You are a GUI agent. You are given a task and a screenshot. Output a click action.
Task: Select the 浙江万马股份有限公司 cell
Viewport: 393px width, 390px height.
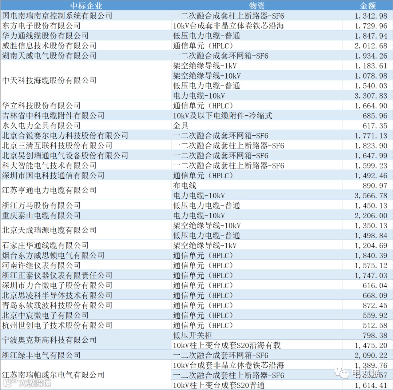(86, 205)
